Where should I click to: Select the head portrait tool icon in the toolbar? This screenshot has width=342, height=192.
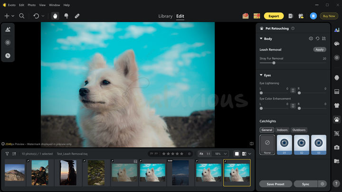point(66,16)
